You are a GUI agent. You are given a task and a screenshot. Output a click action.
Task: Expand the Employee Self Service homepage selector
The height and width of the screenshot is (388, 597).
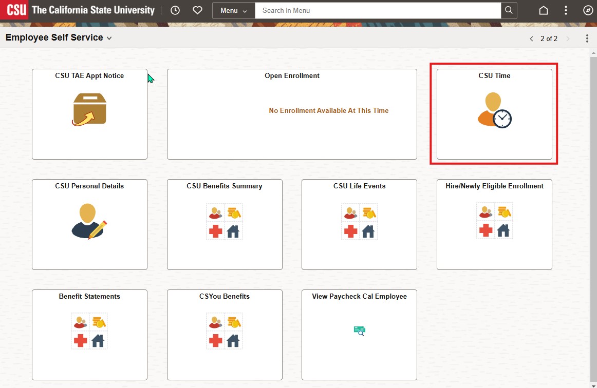pos(108,38)
